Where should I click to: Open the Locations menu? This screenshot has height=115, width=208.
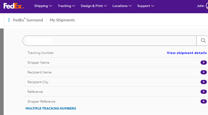click(122, 6)
